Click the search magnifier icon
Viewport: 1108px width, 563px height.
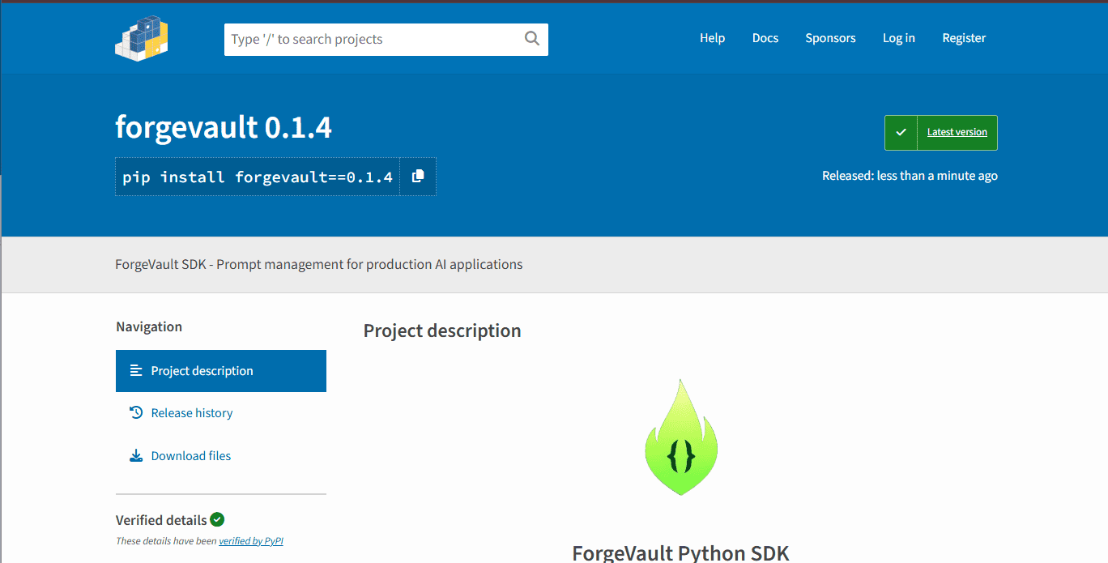point(531,39)
